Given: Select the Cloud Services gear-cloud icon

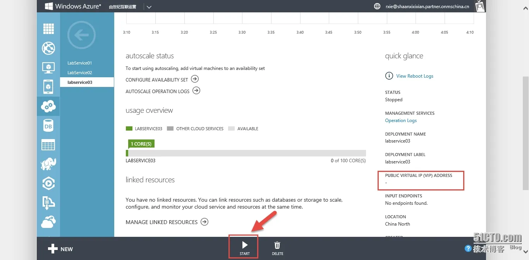Looking at the screenshot, I should (48, 106).
